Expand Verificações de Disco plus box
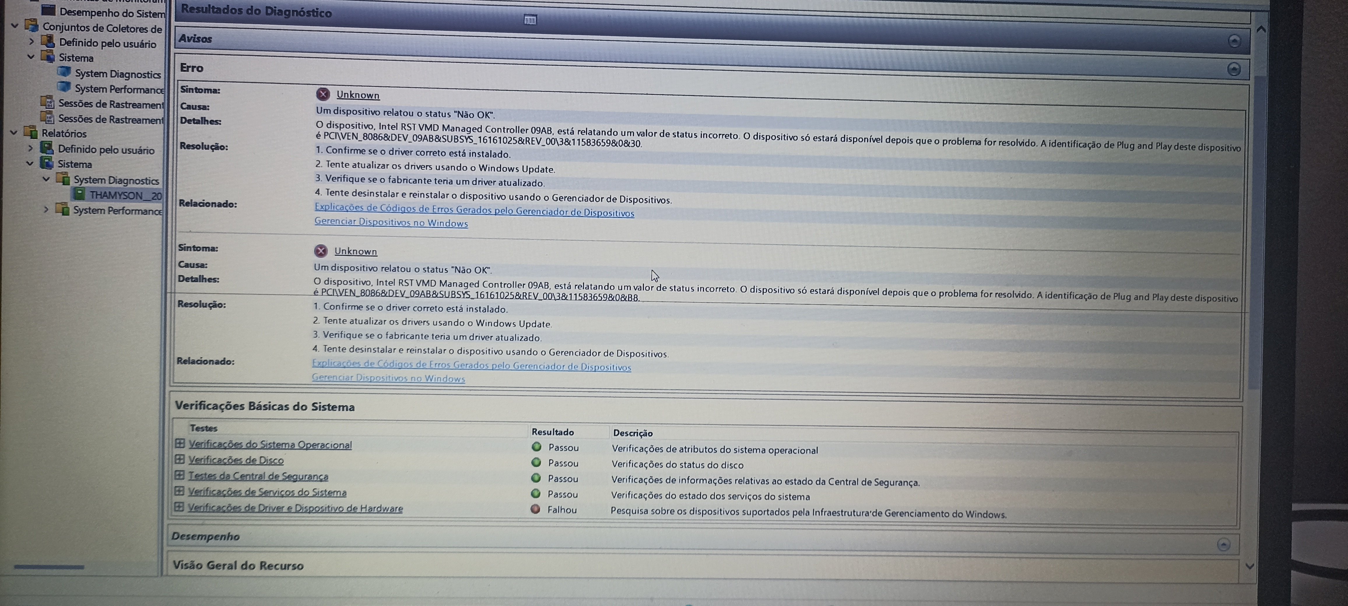The width and height of the screenshot is (1348, 606). (180, 459)
